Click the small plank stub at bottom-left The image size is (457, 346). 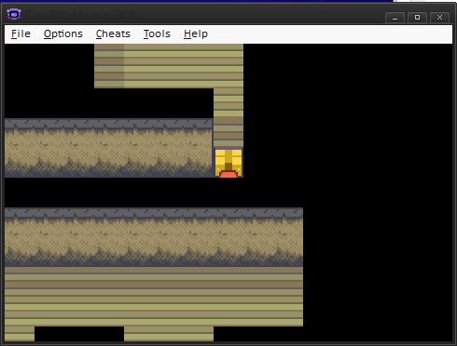point(20,334)
